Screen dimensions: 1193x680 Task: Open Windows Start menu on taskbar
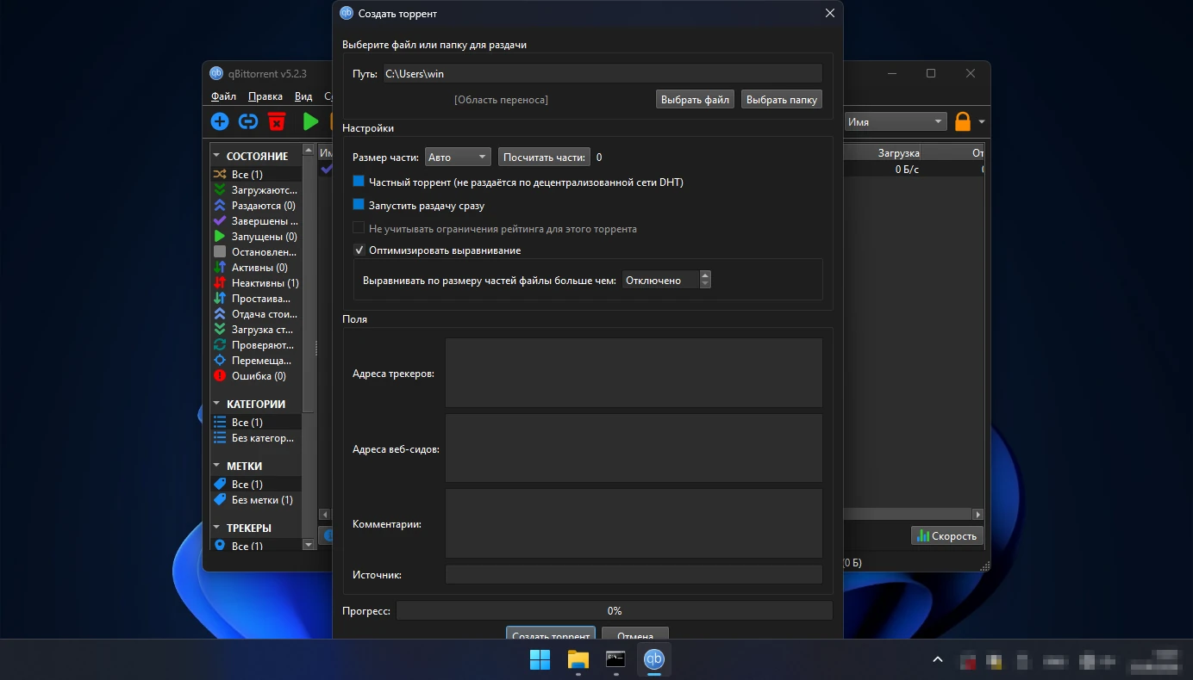pos(540,659)
